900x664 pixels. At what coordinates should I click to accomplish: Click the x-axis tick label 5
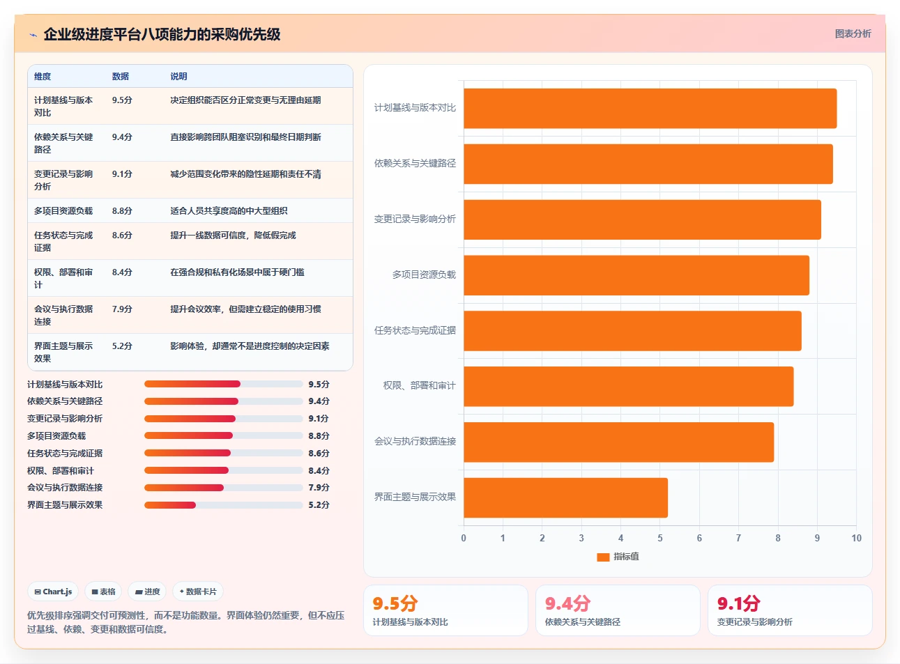click(660, 538)
